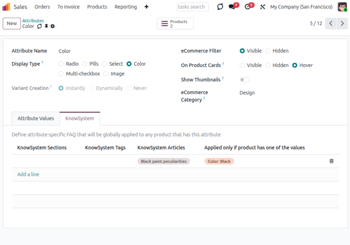The height and width of the screenshot is (245, 350).
Task: Go to the previous attribute record
Action: click(x=331, y=24)
